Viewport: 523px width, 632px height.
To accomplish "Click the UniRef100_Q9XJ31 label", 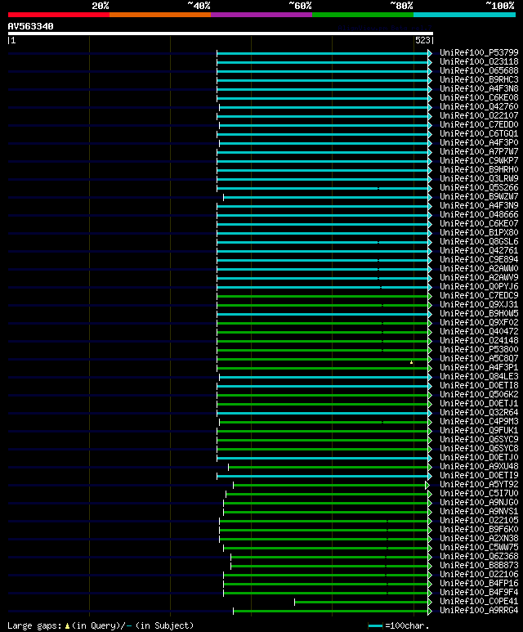I will [479, 305].
